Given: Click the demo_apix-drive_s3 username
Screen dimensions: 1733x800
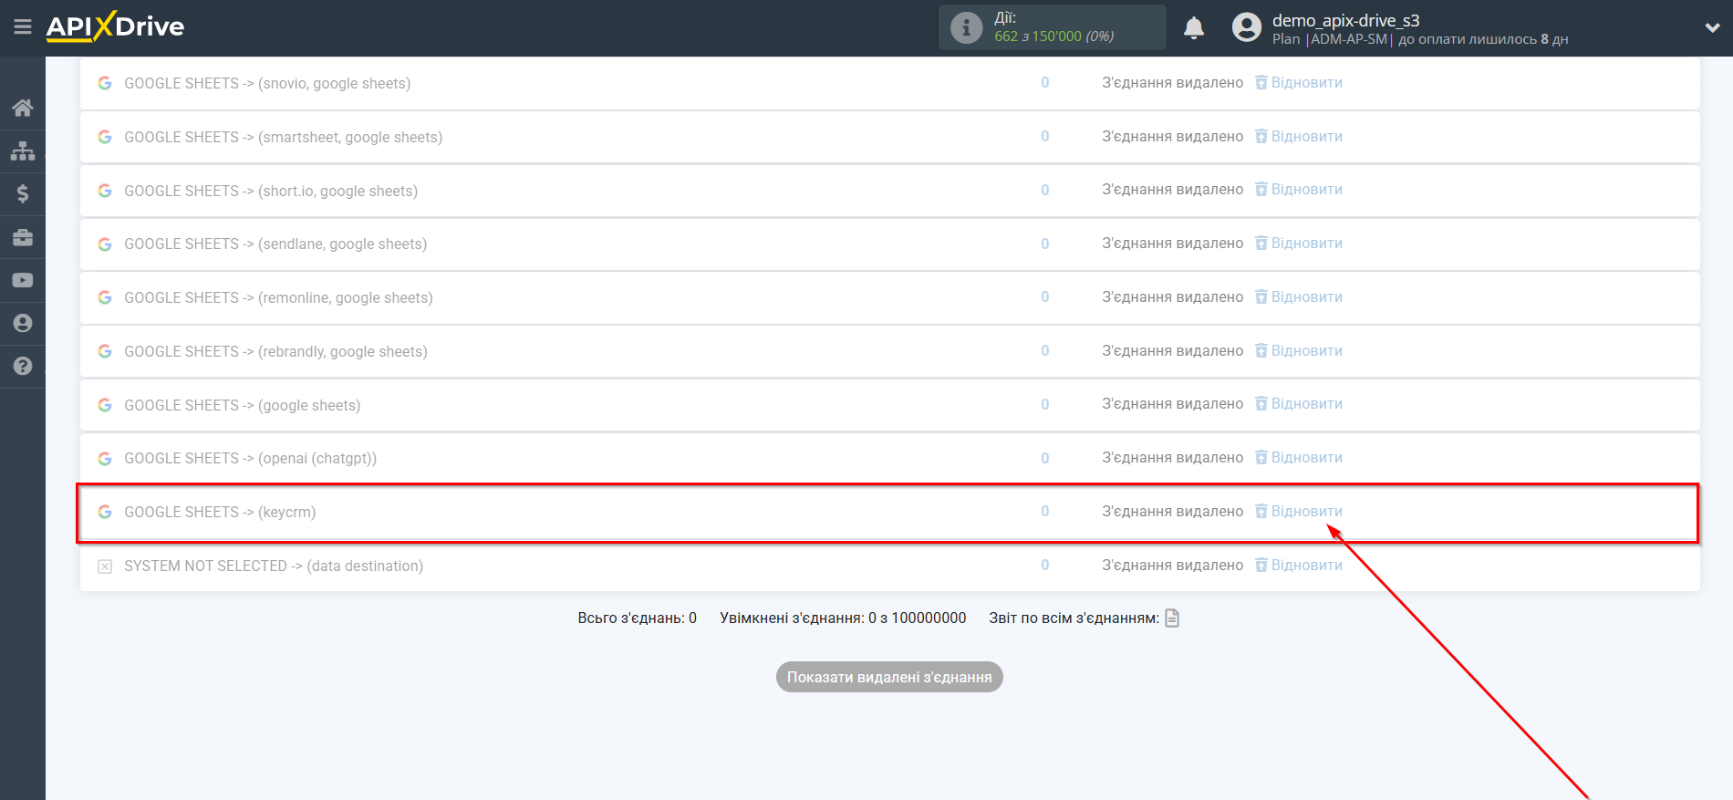Looking at the screenshot, I should click(1345, 20).
